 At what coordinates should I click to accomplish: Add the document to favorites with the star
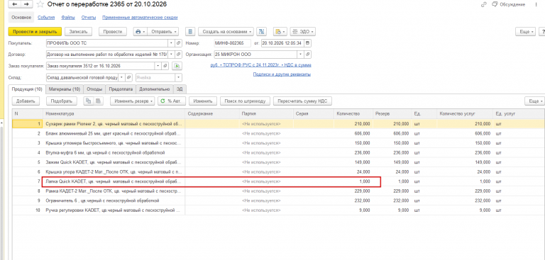40,4
